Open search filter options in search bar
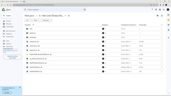 point(84,10)
